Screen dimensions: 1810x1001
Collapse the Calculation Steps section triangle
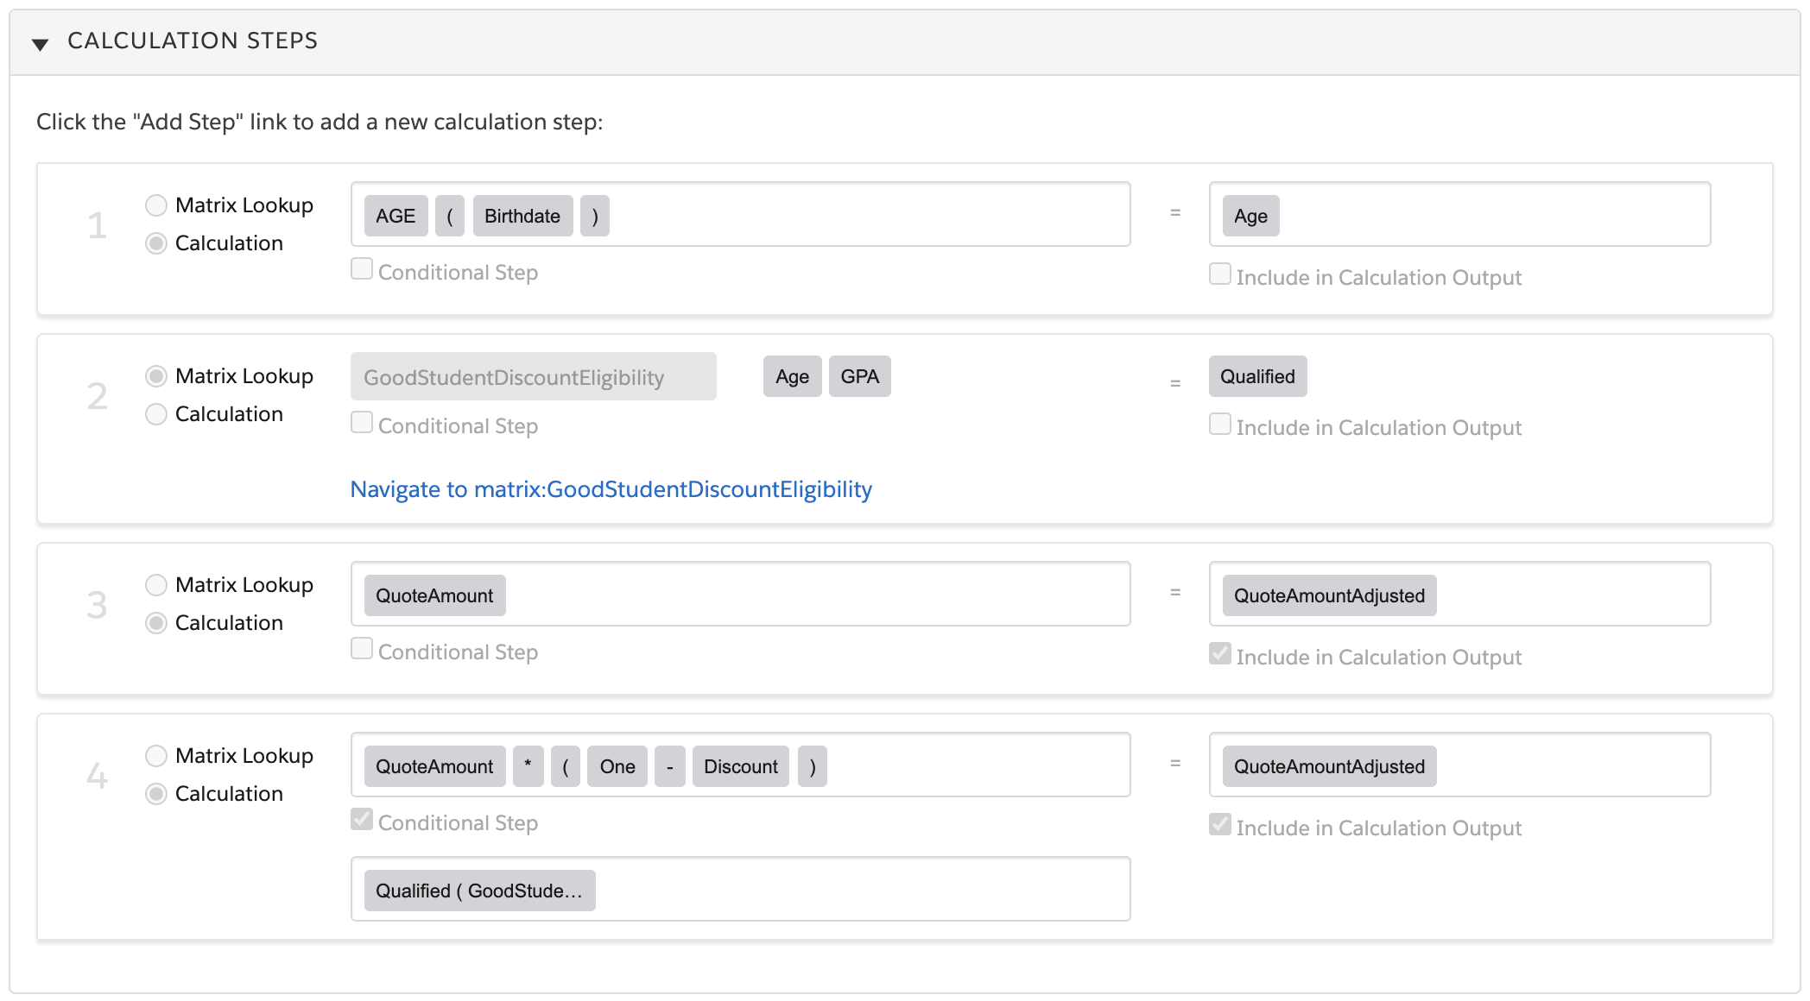(40, 43)
